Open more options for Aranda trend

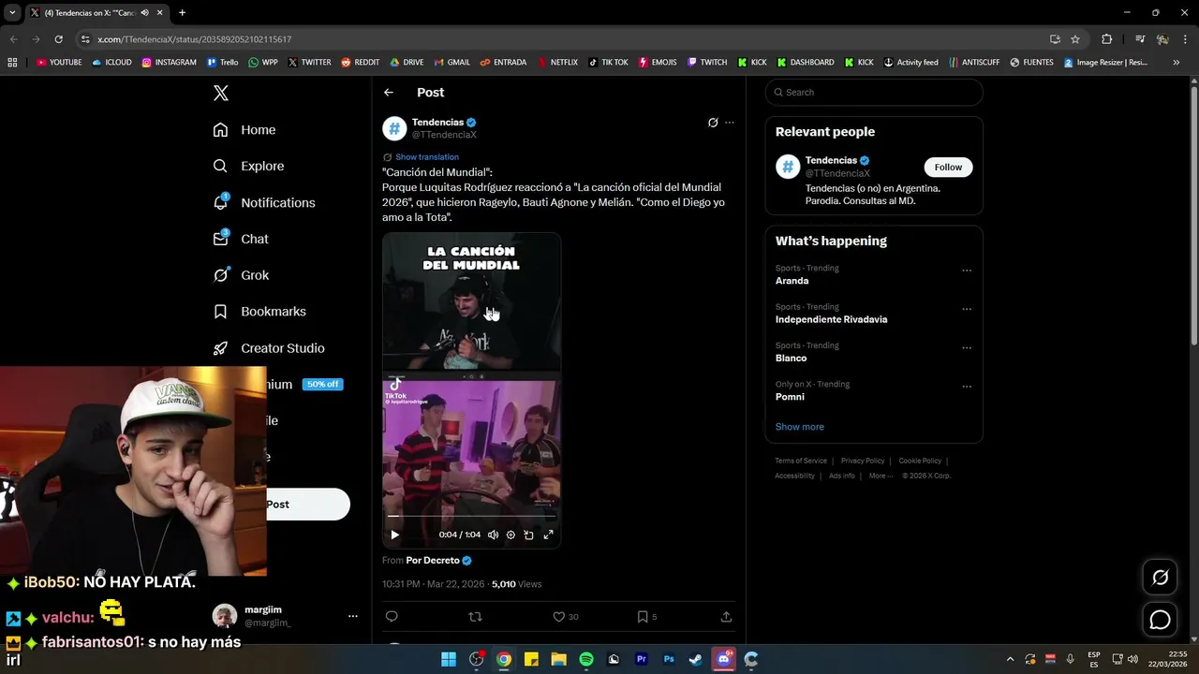(x=967, y=271)
